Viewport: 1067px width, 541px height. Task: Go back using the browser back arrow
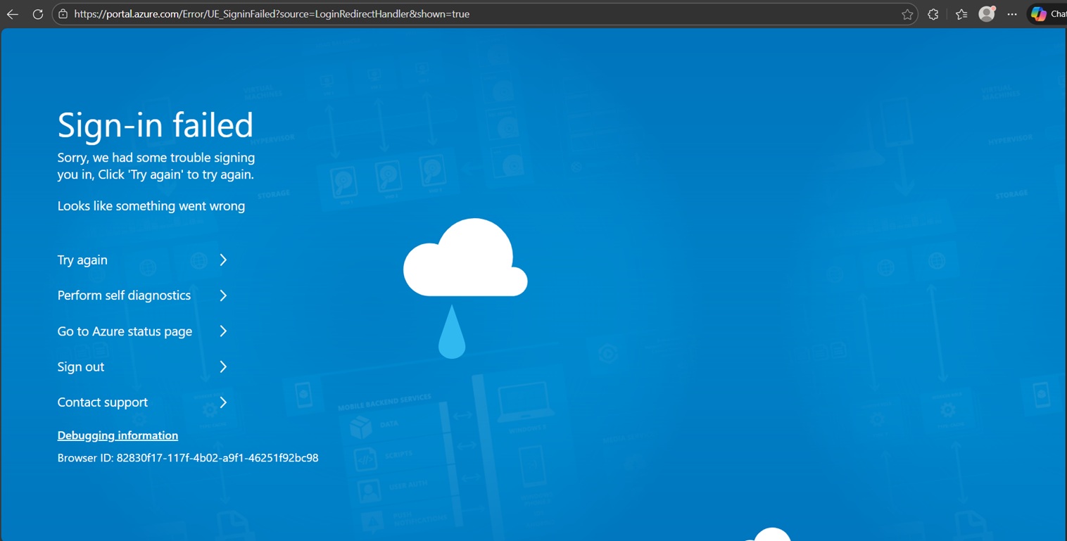click(13, 14)
